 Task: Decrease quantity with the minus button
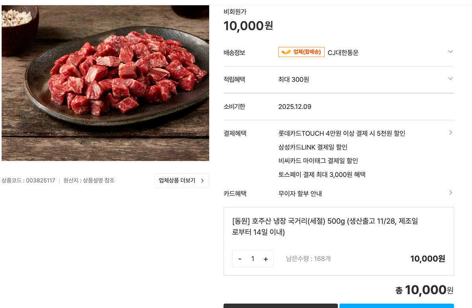240,259
